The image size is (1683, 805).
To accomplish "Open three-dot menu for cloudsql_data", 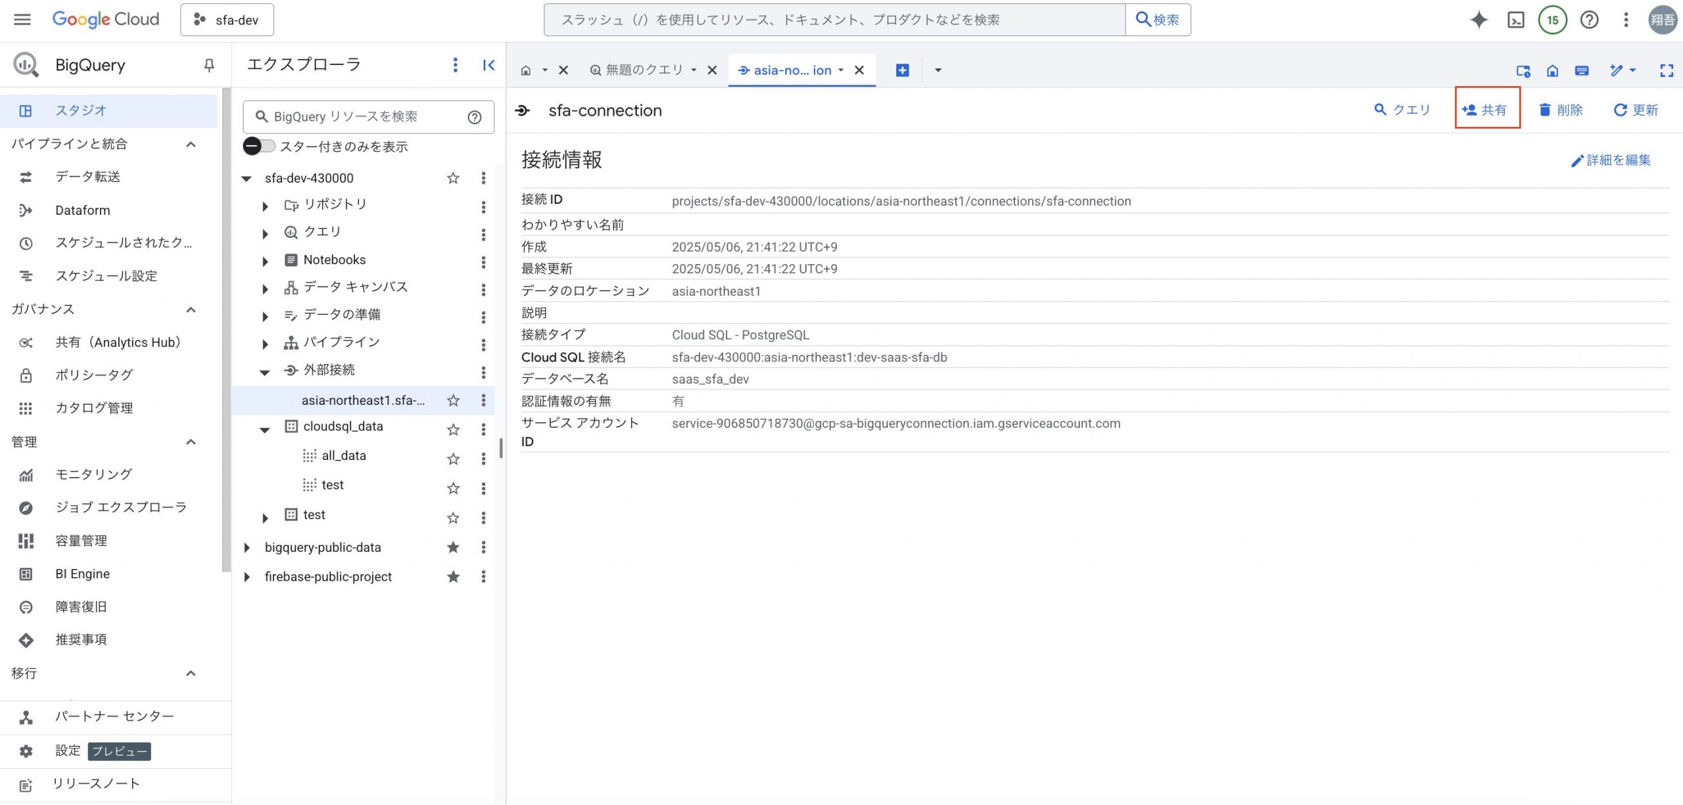I will click(x=483, y=430).
